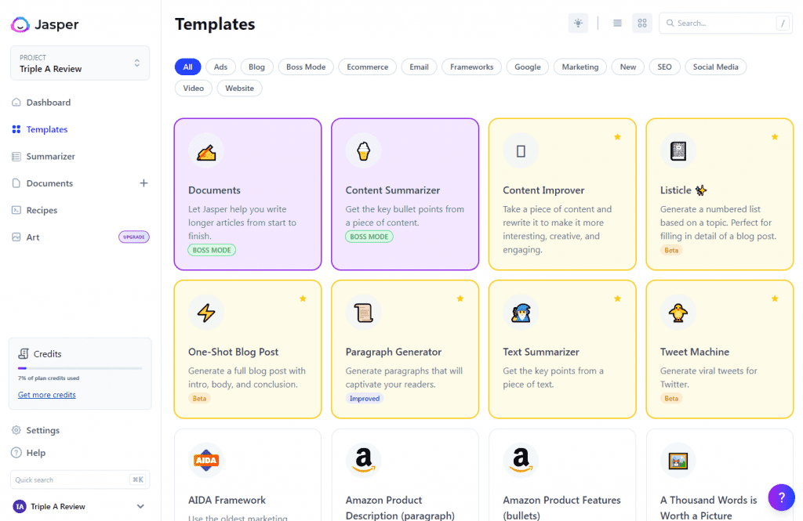Toggle favorite star on One-Shot Blog Post

point(303,298)
